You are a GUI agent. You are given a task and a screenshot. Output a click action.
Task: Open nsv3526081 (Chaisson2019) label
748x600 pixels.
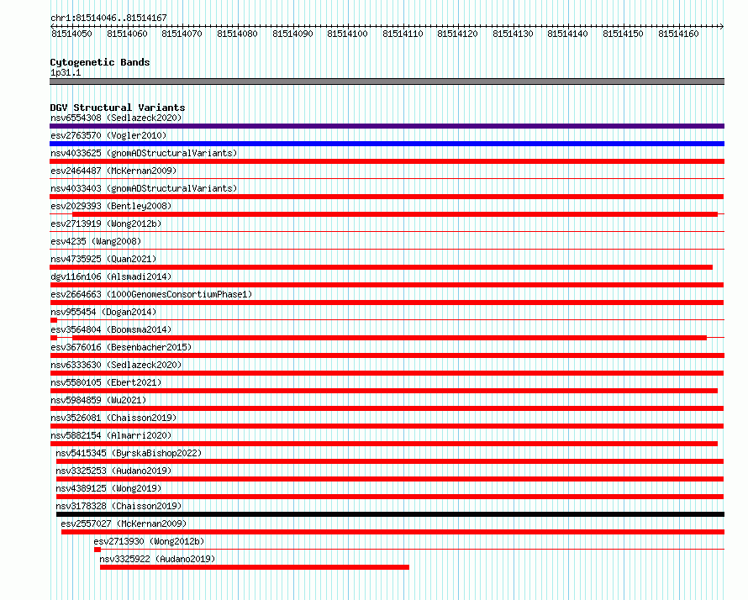pos(113,418)
